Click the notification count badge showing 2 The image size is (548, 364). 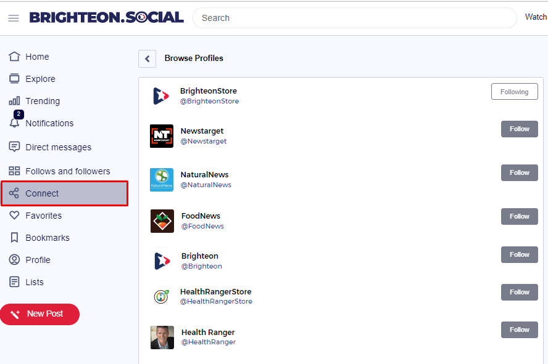click(x=19, y=114)
